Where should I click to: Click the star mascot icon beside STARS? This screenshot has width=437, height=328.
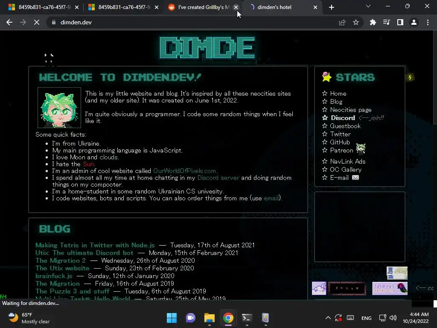point(326,77)
